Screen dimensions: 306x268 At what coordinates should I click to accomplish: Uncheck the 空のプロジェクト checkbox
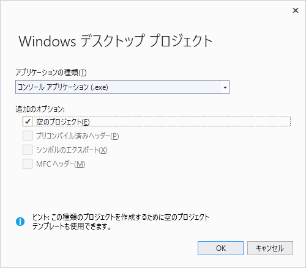[28, 121]
